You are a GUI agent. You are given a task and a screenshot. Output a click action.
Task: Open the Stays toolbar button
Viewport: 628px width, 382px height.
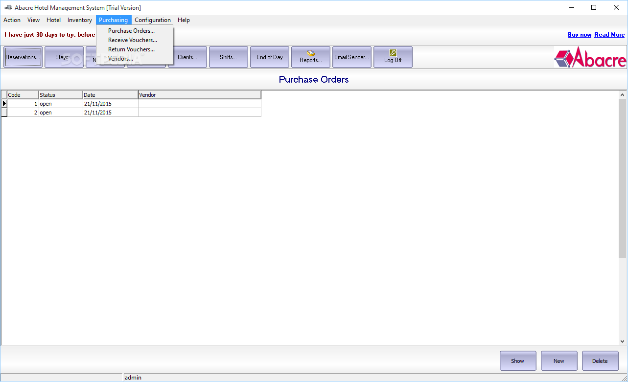pyautogui.click(x=64, y=57)
